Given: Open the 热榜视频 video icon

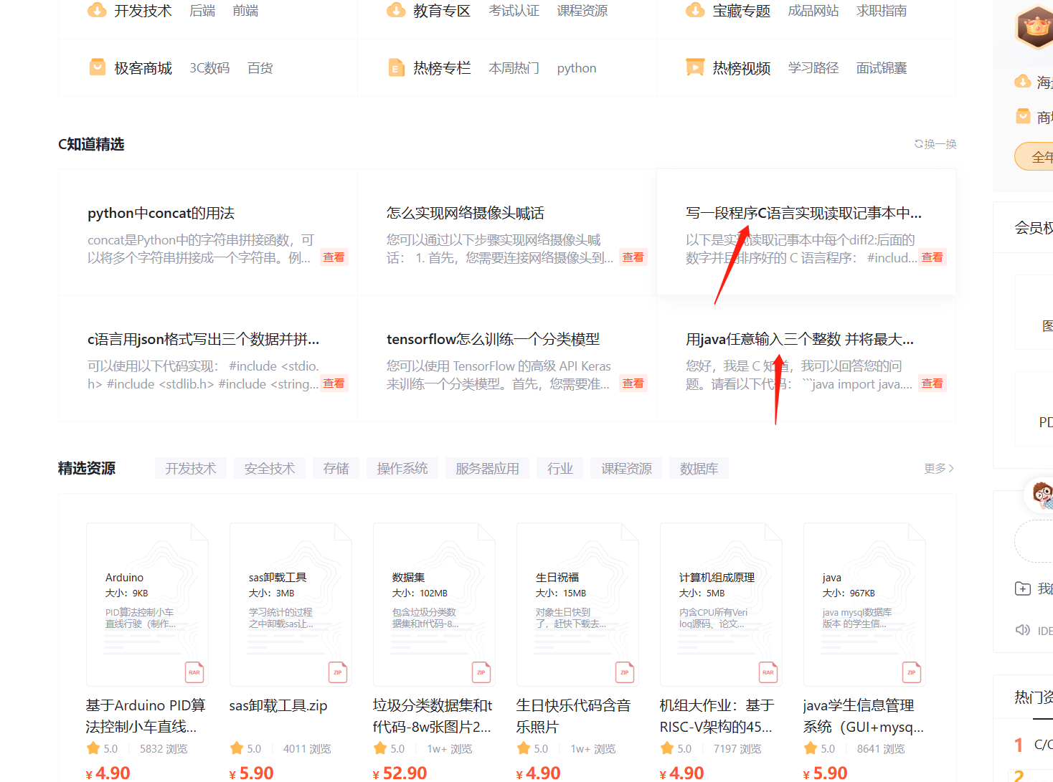Looking at the screenshot, I should (695, 67).
